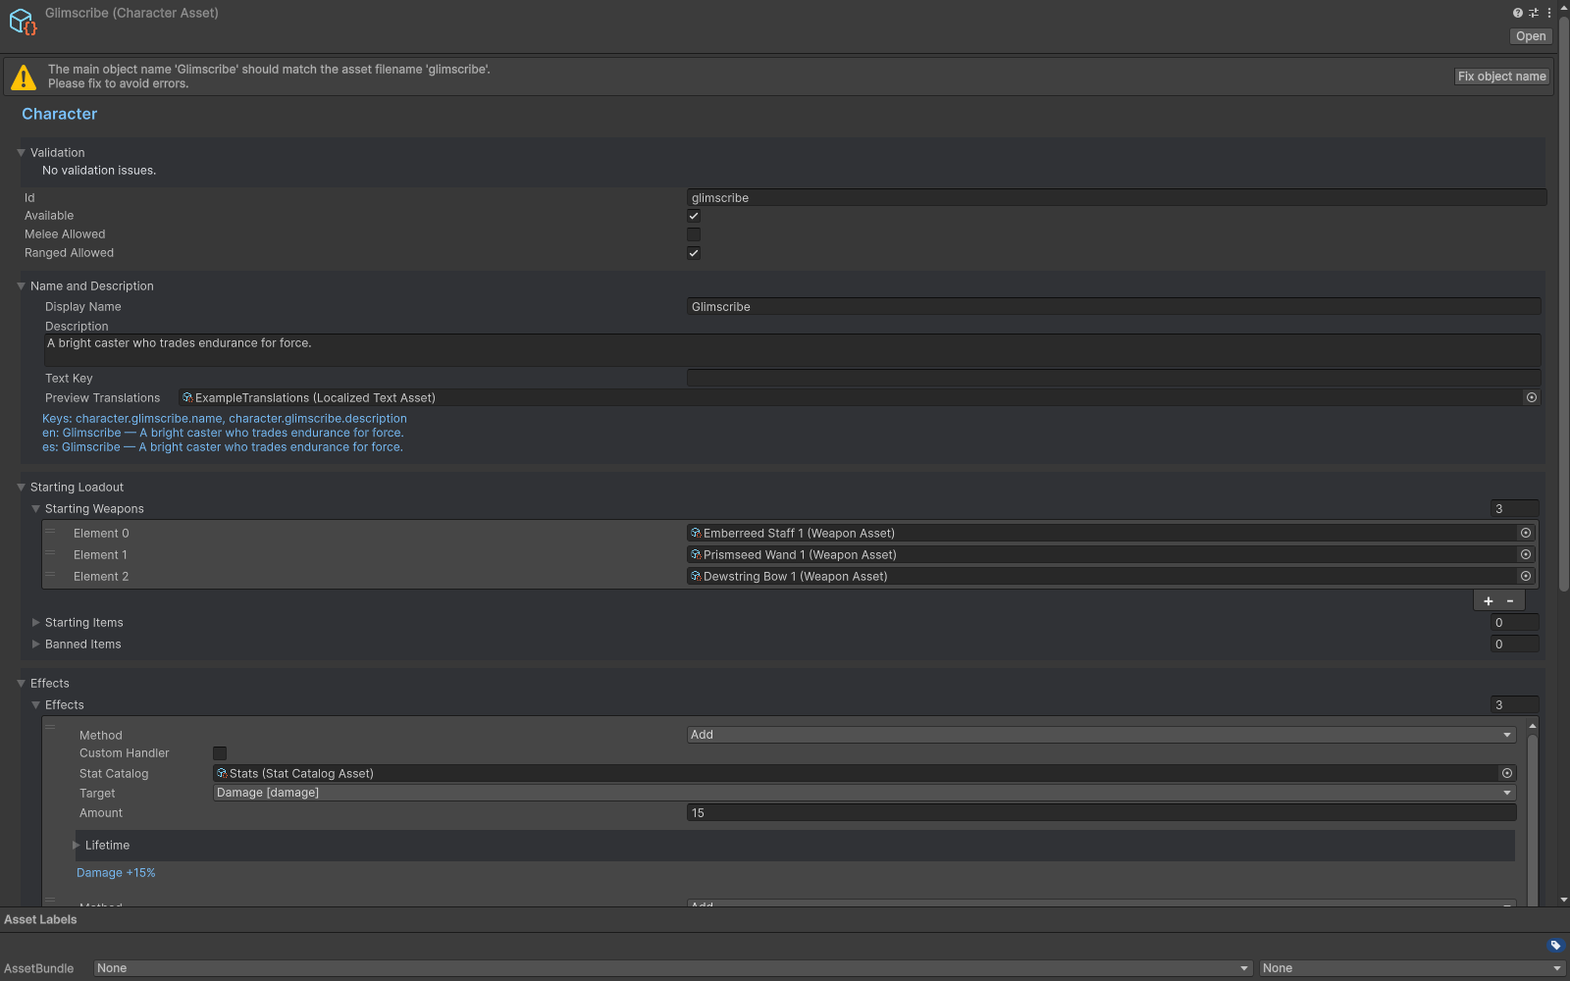Click the Glimscribe character asset icon

click(23, 22)
